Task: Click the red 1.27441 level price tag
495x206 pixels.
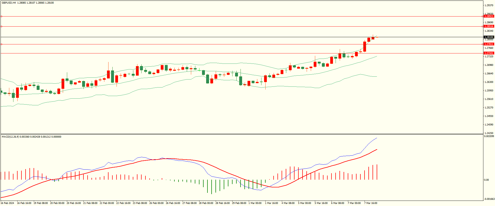Action: [x=489, y=53]
